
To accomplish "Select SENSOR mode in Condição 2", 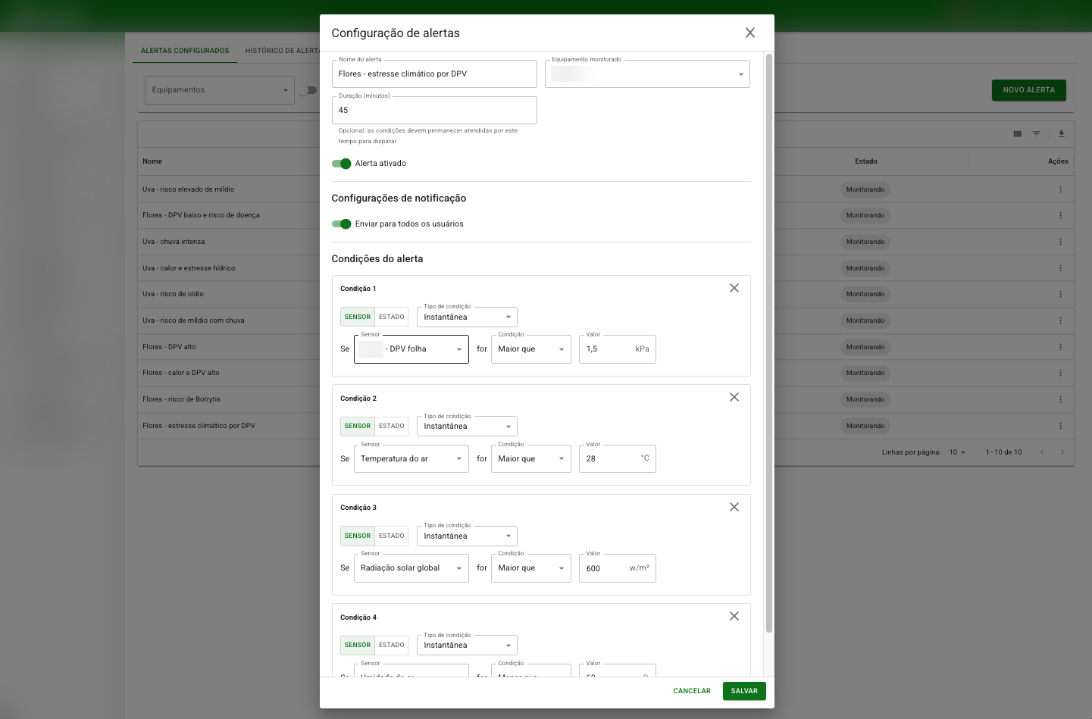I will click(358, 426).
